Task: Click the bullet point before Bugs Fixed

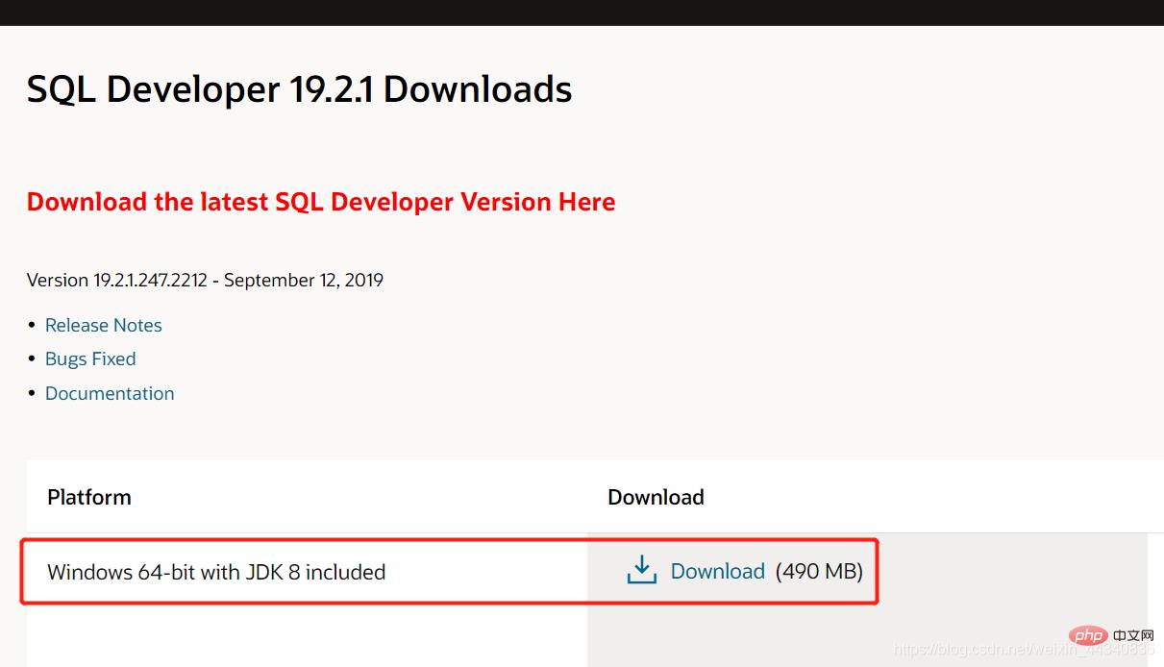Action: click(33, 359)
